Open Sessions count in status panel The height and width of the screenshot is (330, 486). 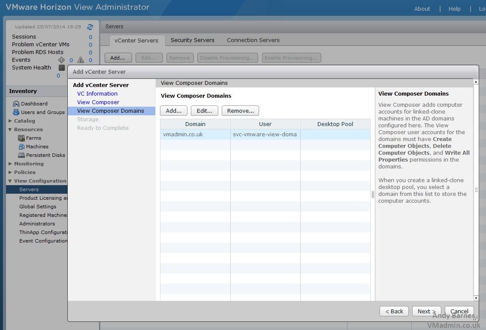(x=91, y=37)
